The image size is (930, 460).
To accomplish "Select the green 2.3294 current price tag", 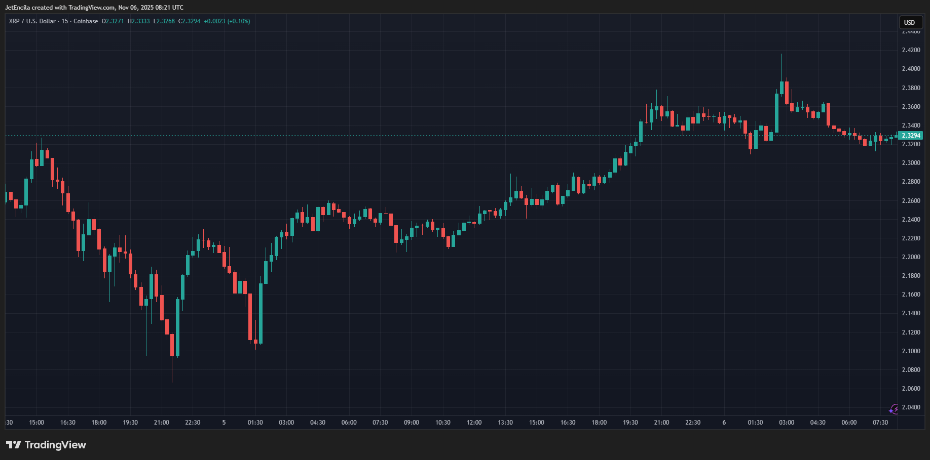I will 911,136.
